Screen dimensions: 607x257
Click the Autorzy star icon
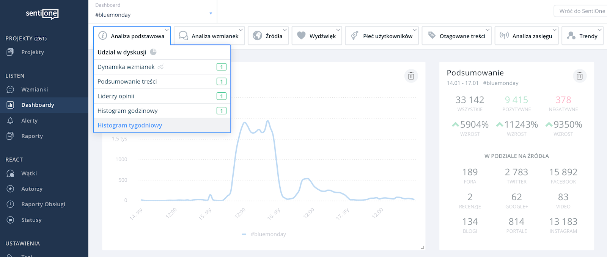pyautogui.click(x=10, y=189)
